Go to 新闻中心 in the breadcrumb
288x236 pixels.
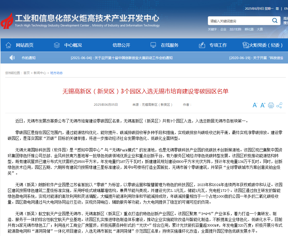(x=40, y=73)
